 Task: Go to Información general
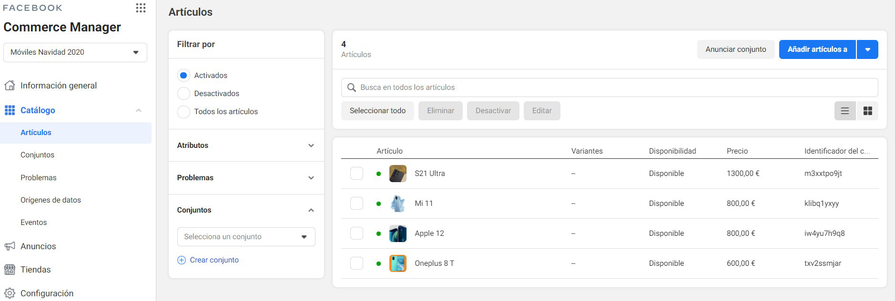tap(59, 86)
